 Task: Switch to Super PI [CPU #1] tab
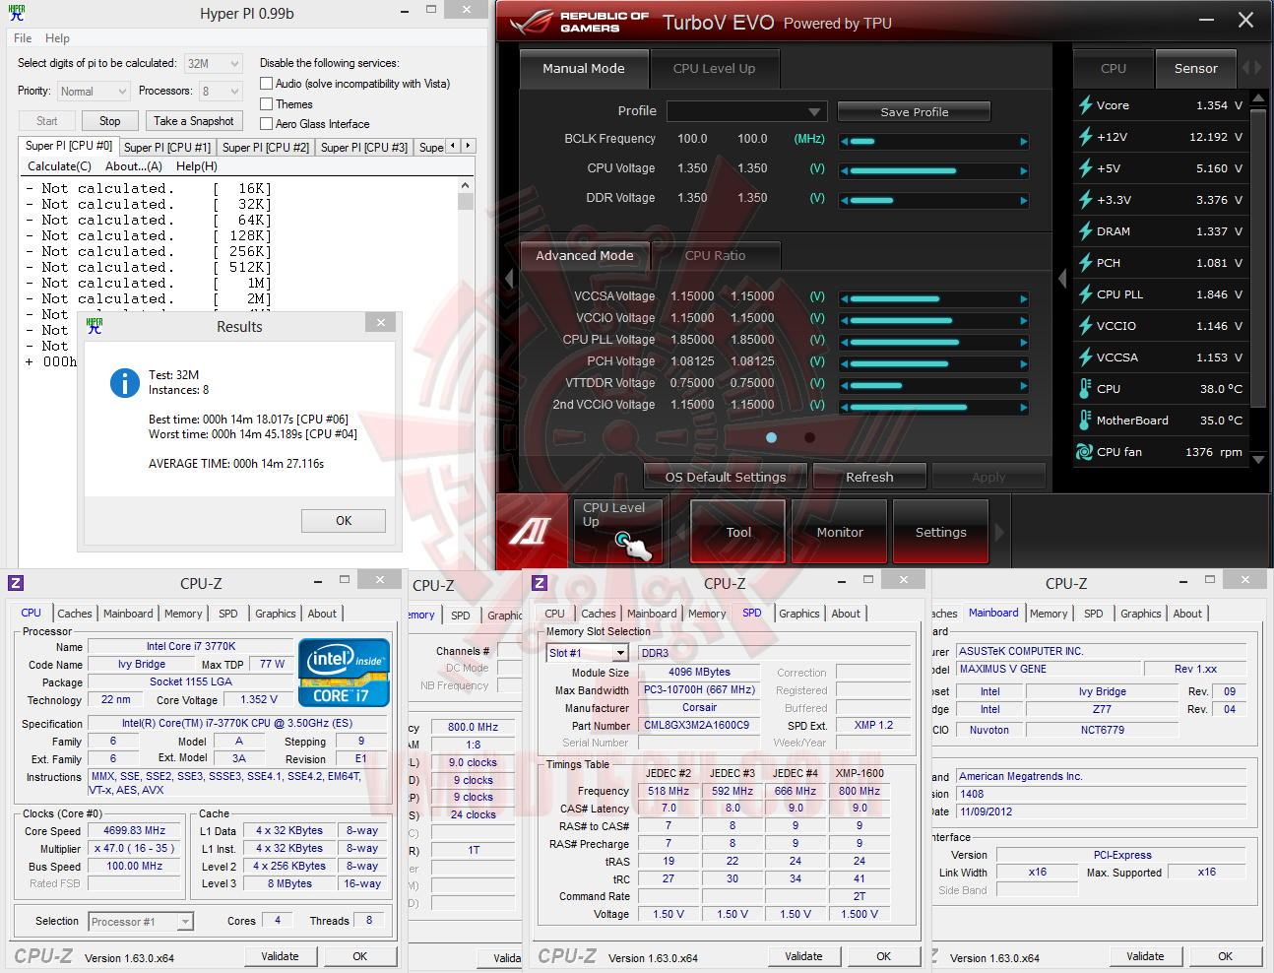[167, 147]
